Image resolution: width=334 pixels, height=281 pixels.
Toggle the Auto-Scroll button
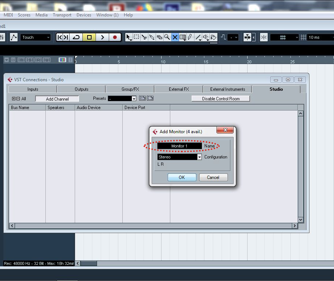point(247,37)
